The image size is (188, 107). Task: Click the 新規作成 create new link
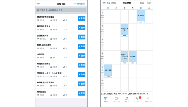80,4
